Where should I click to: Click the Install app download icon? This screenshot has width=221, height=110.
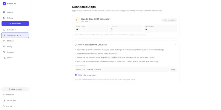(4, 100)
